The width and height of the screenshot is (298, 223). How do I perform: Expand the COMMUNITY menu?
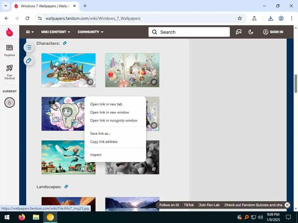pyautogui.click(x=91, y=32)
